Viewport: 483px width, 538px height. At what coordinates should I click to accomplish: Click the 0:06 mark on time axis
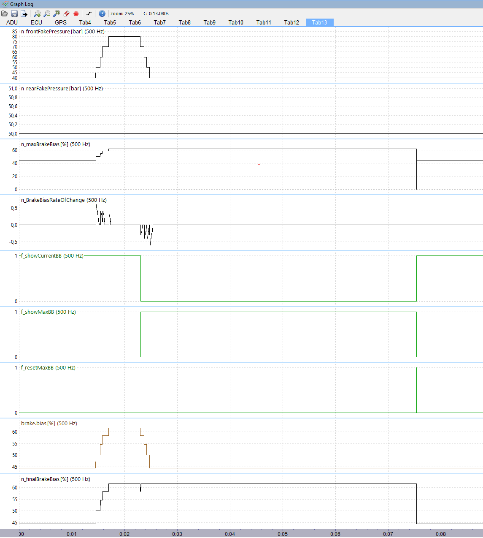pos(335,534)
